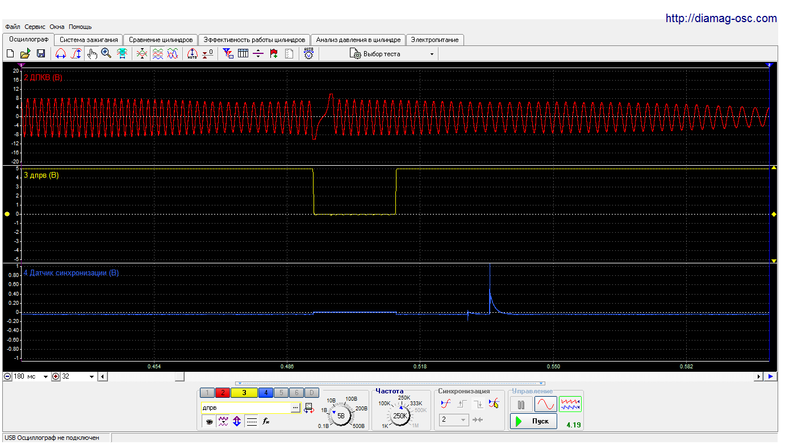Toggle channel 1 button

pos(207,392)
